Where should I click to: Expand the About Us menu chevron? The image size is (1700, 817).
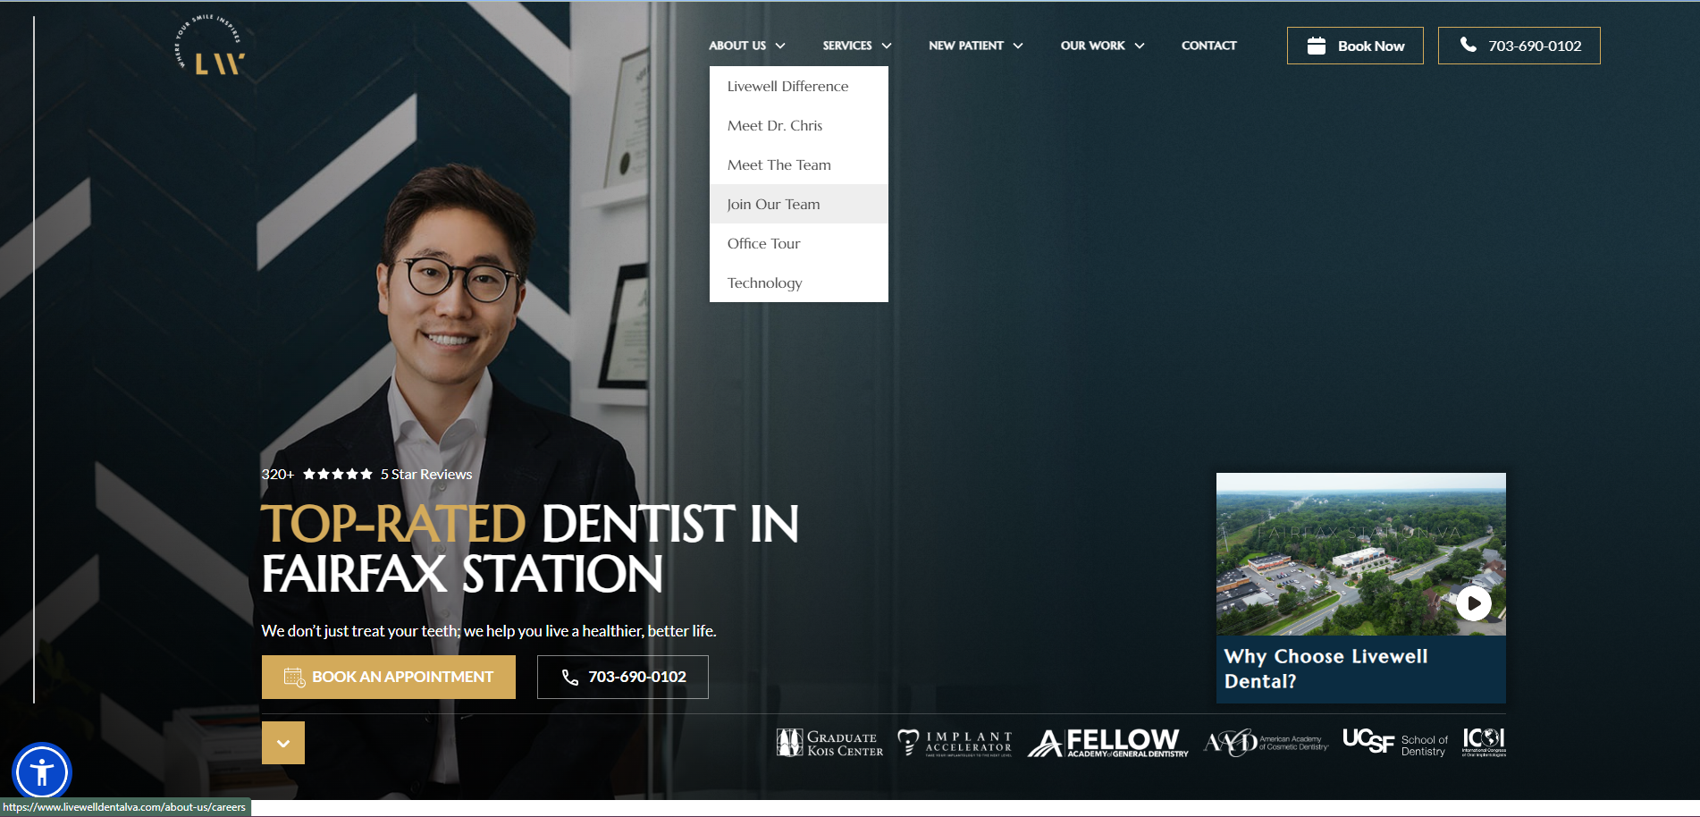(780, 46)
